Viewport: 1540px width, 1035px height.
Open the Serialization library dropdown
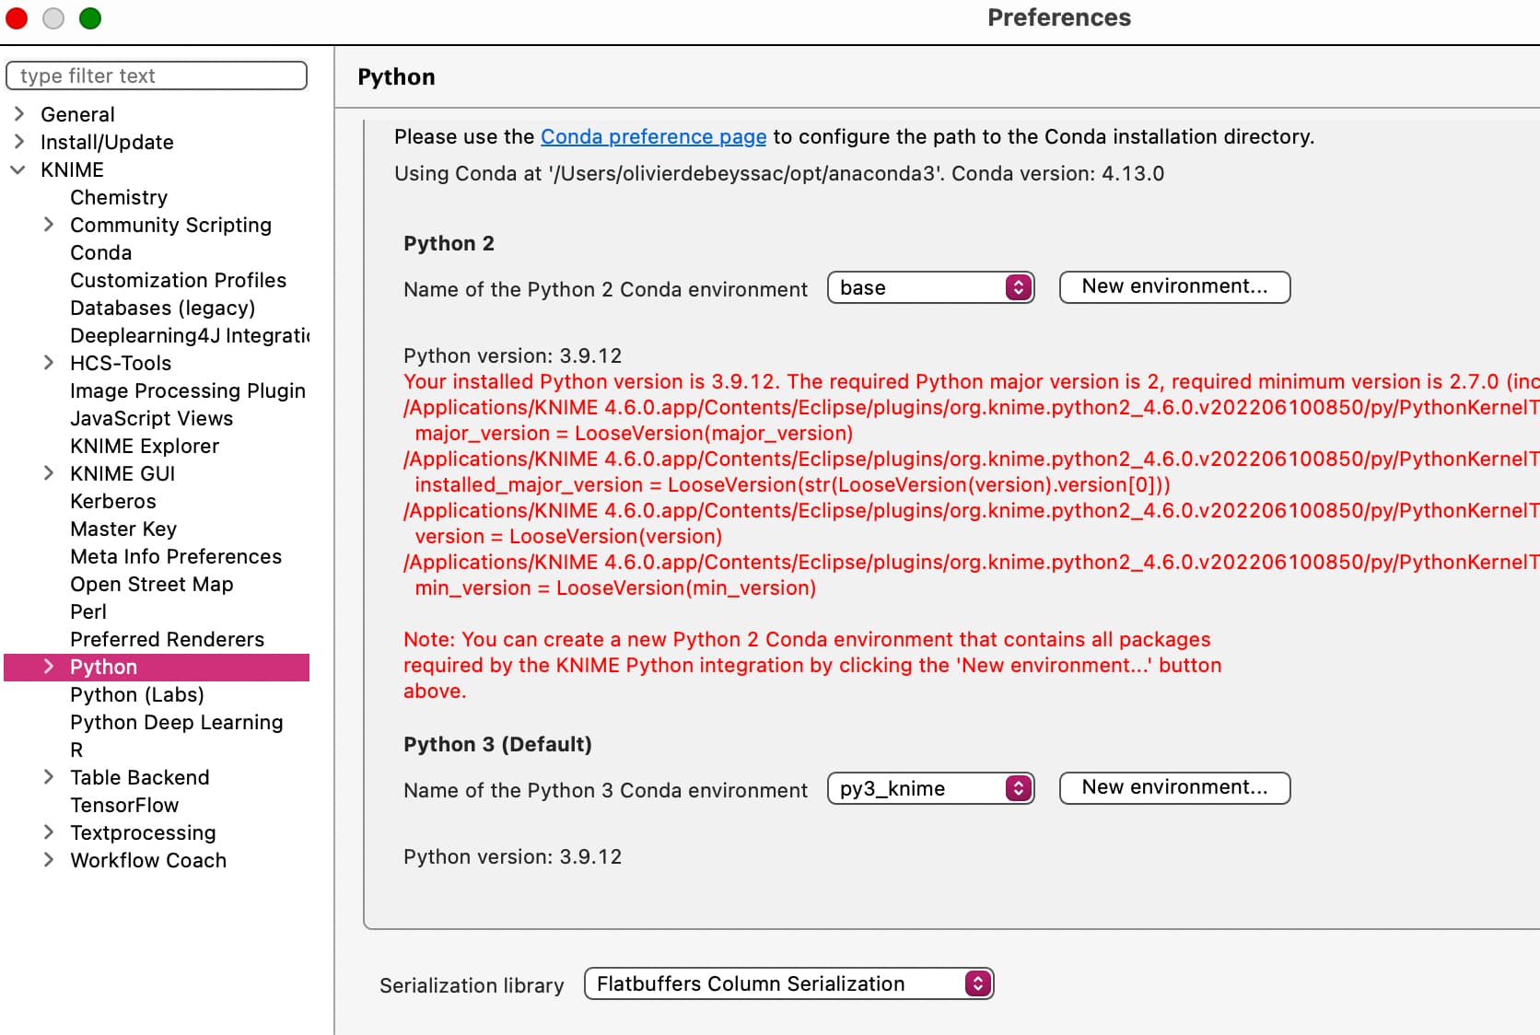click(788, 983)
